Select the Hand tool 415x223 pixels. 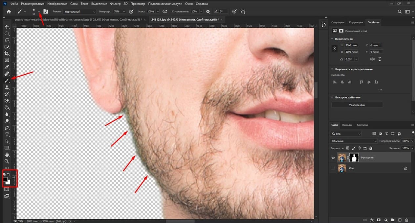7,155
